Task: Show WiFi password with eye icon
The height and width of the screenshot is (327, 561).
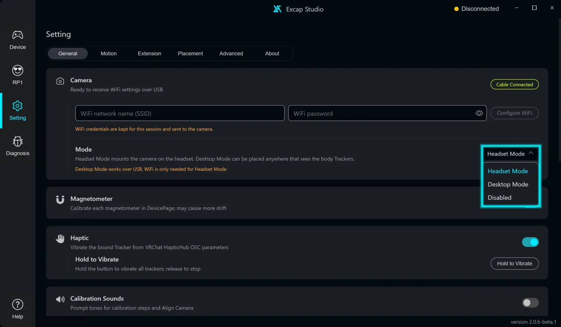Action: coord(479,113)
